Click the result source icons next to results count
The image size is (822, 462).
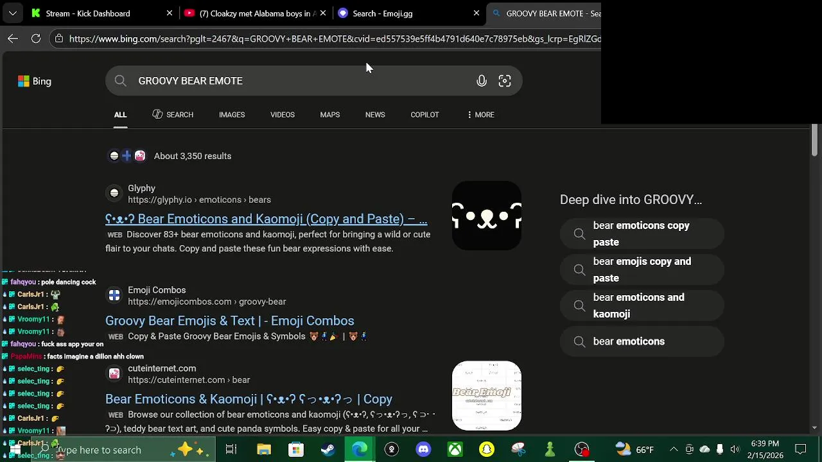127,156
